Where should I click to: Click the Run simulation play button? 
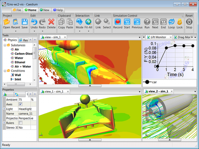[147, 22]
